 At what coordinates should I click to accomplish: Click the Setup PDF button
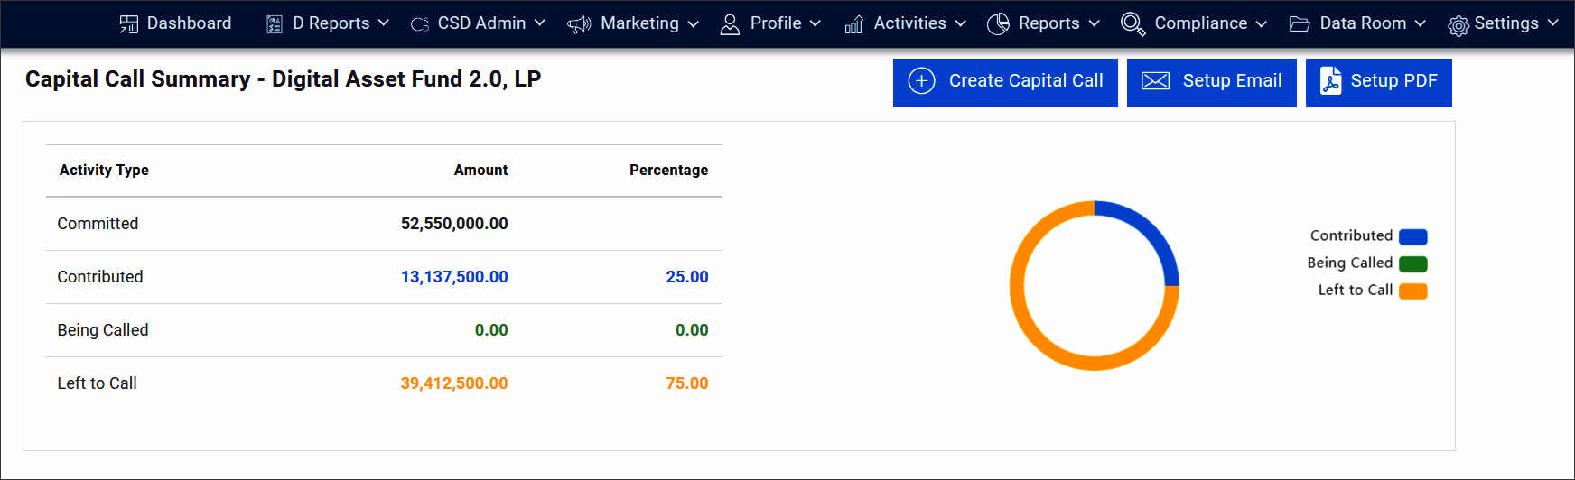(x=1378, y=82)
